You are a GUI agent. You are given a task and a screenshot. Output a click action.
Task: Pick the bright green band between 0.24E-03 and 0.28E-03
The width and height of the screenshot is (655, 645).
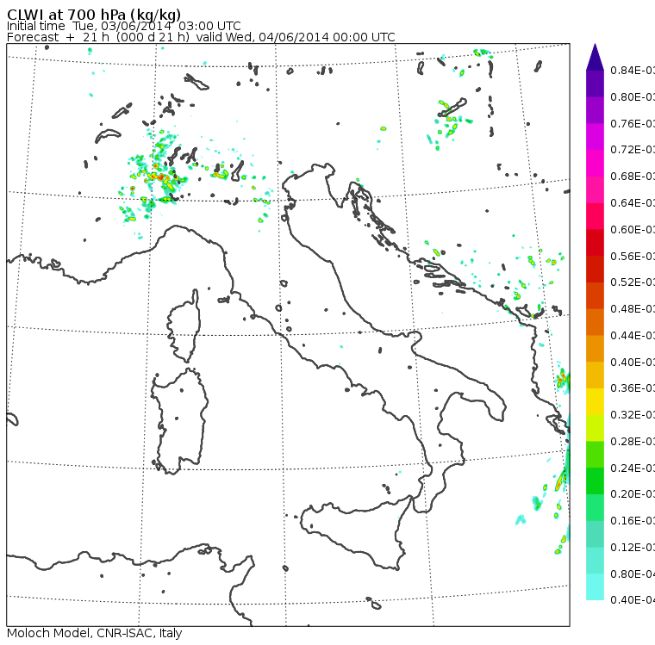(x=595, y=454)
